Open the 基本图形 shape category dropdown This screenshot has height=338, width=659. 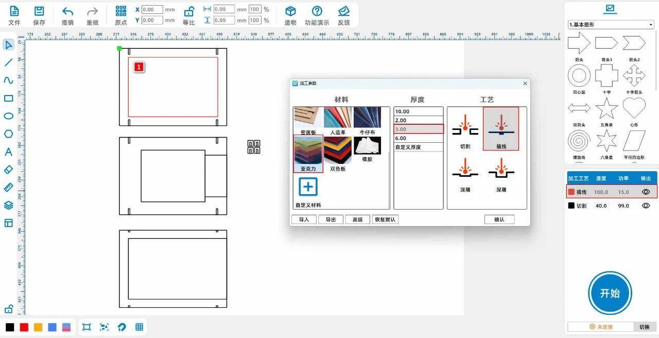coord(611,25)
